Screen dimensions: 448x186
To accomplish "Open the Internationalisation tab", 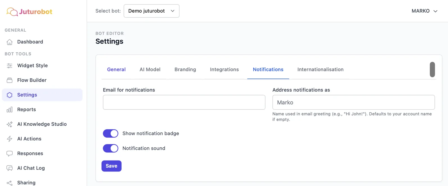I will tap(320, 69).
